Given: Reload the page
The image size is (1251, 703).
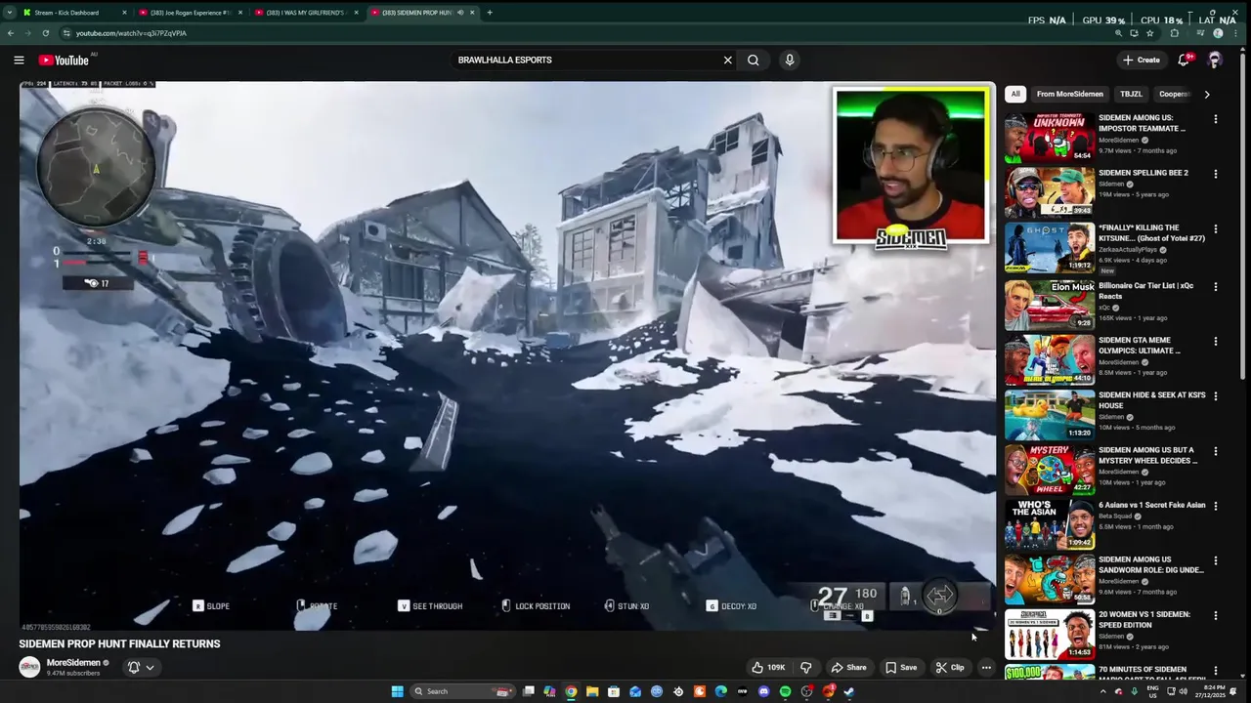Looking at the screenshot, I should pos(45,33).
